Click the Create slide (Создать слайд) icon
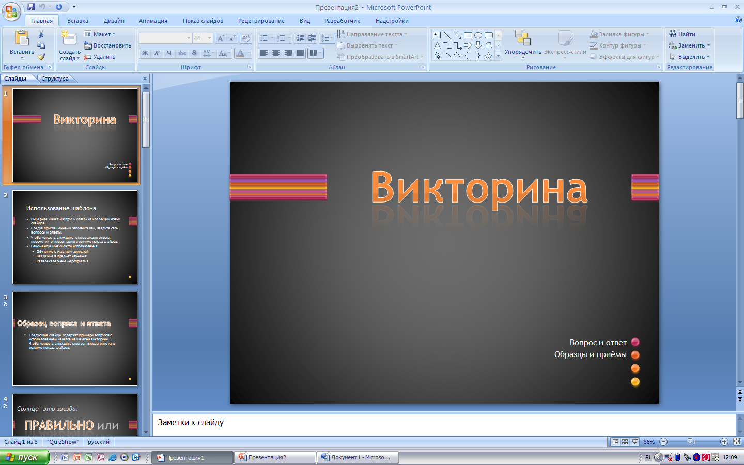Image resolution: width=744 pixels, height=465 pixels. [69, 39]
